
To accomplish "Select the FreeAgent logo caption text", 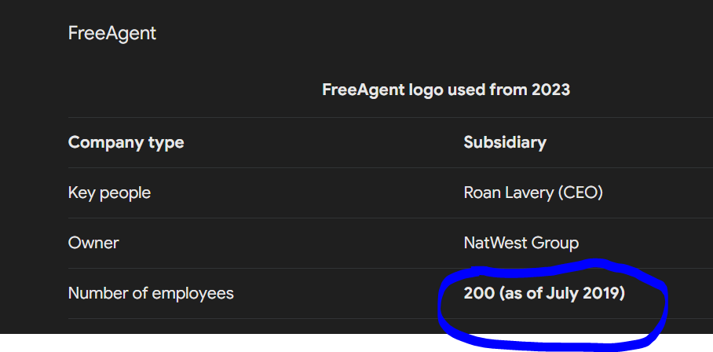I will click(446, 90).
